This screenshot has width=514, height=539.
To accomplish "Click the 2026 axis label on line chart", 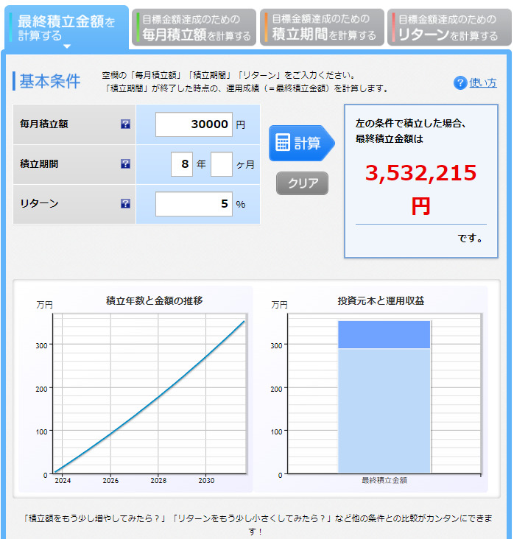I will pos(110,481).
